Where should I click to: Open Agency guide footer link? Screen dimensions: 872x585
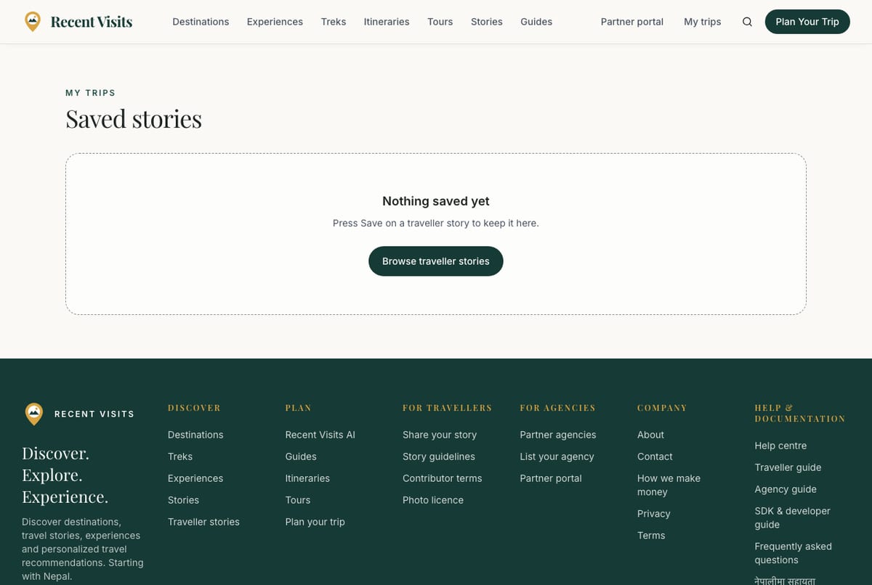(x=786, y=489)
